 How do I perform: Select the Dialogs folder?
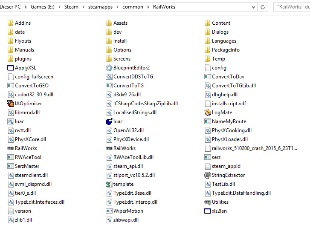(x=217, y=32)
